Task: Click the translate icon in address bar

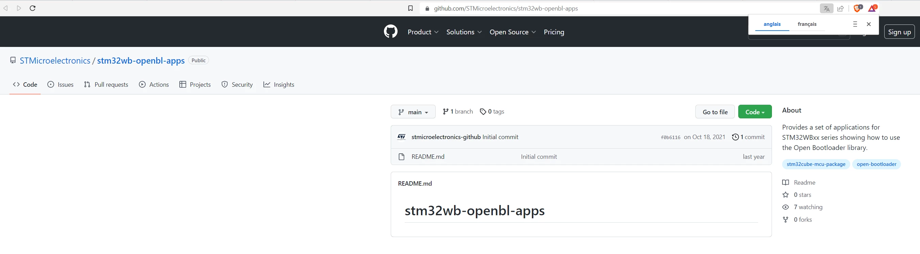Action: pos(826,9)
